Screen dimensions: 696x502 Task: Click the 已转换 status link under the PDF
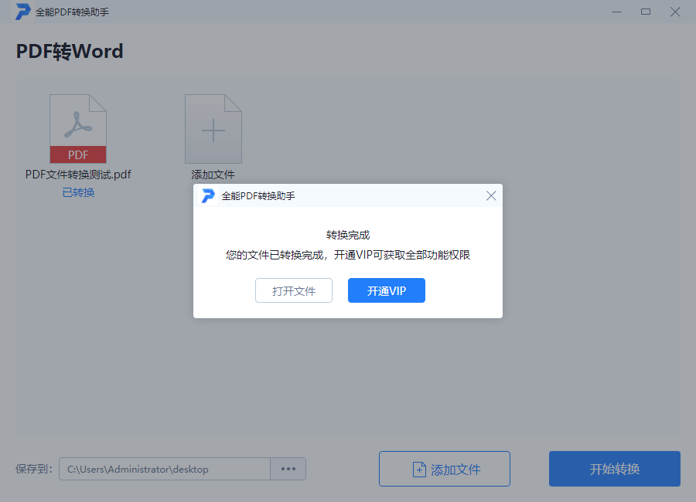click(77, 192)
